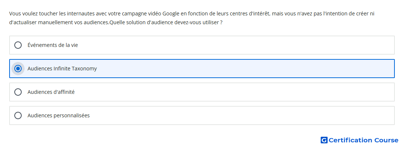
Task: Select the Événements de la vie radio button
Action: point(18,45)
